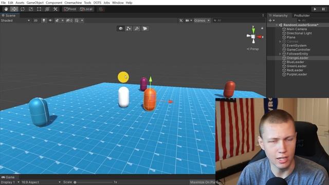This screenshot has width=329, height=185.
Task: Select Main Camera in Hierarchy
Action: (297, 29)
